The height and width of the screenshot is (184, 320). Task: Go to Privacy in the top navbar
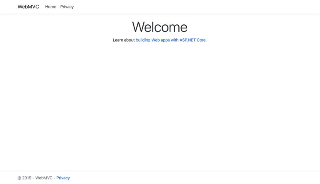[67, 7]
